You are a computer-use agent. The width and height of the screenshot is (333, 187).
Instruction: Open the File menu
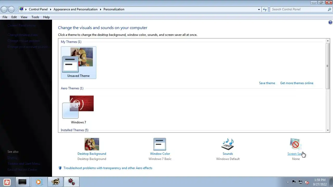(x=5, y=17)
